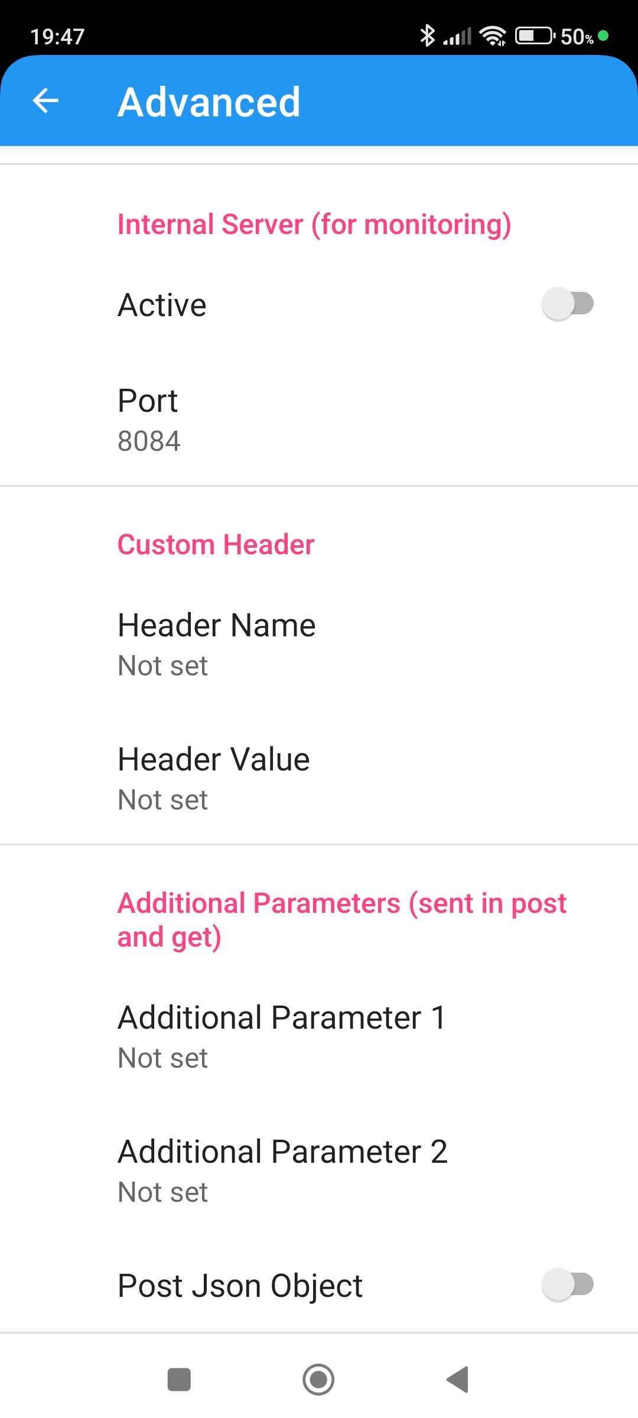Tap the Post Json Object label

(240, 1286)
